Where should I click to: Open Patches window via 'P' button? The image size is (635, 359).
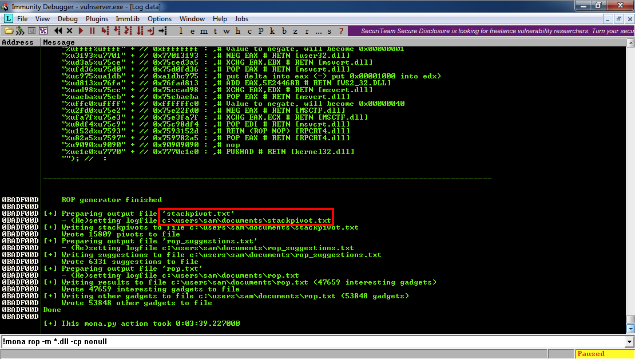click(261, 31)
